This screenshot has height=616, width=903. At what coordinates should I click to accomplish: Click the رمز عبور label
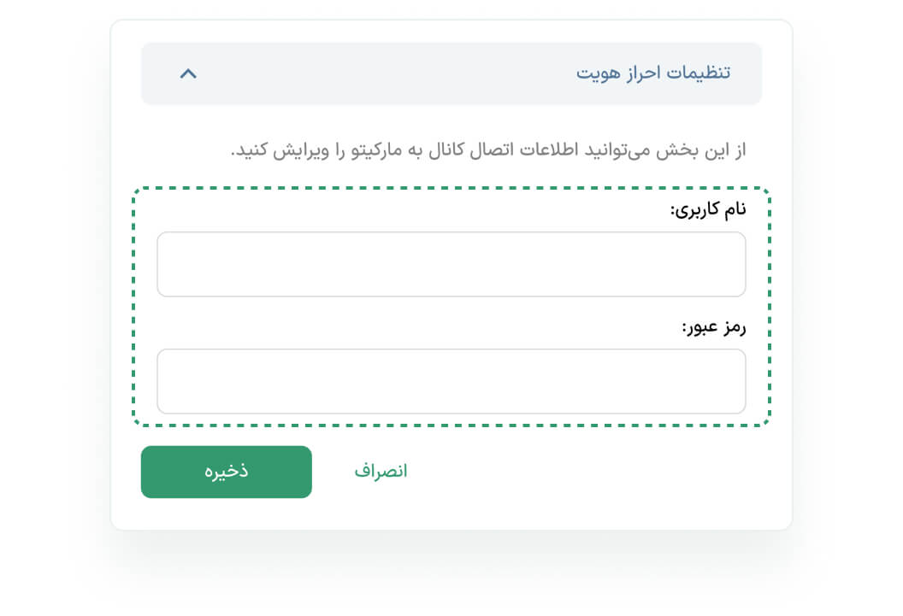point(713,327)
